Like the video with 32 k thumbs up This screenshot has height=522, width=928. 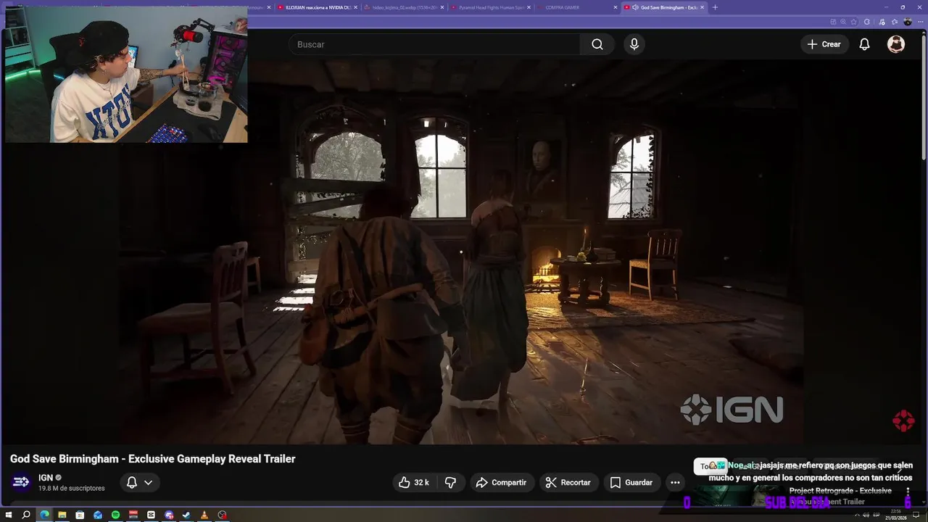(413, 482)
